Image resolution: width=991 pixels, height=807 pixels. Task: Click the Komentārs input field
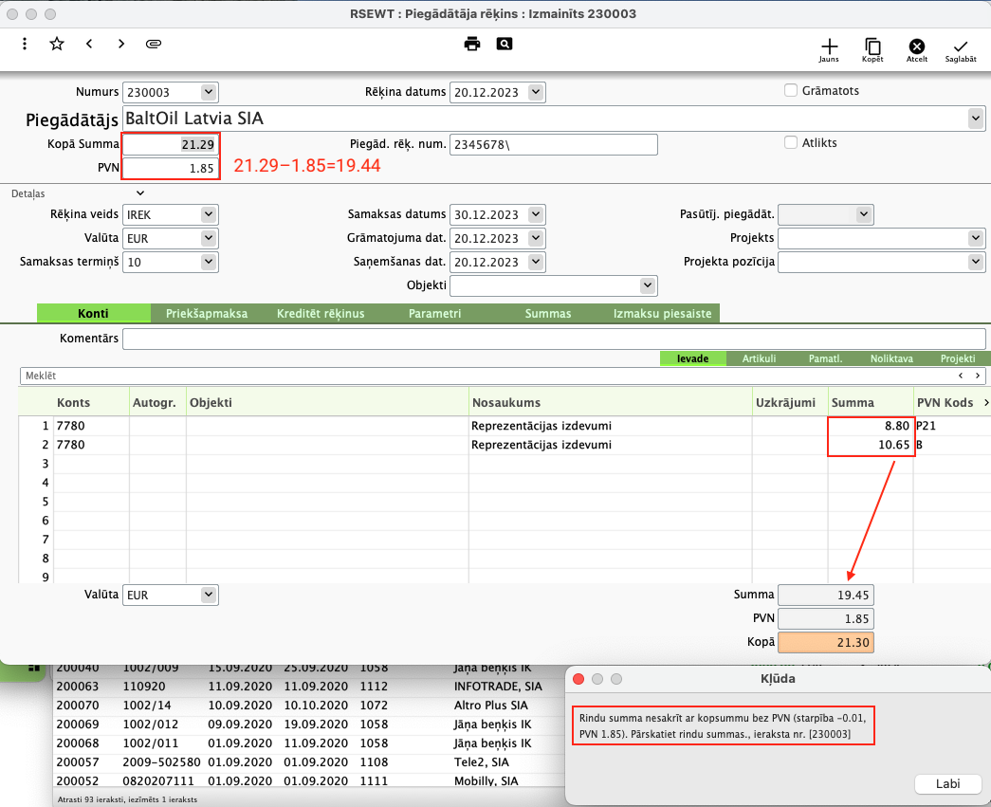(x=554, y=339)
